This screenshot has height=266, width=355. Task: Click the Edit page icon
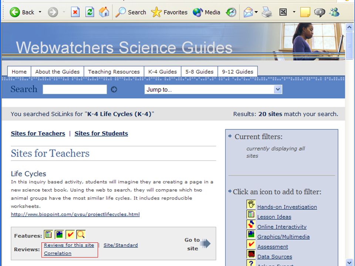click(x=283, y=12)
